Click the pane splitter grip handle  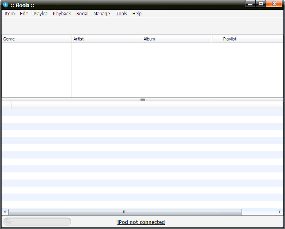[x=142, y=99]
